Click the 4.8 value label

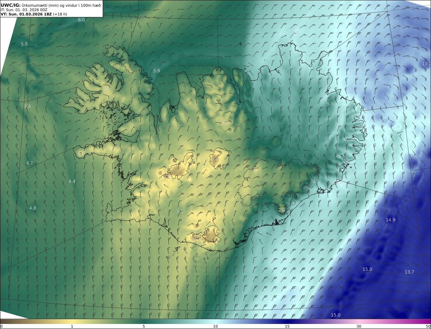pyautogui.click(x=32, y=208)
